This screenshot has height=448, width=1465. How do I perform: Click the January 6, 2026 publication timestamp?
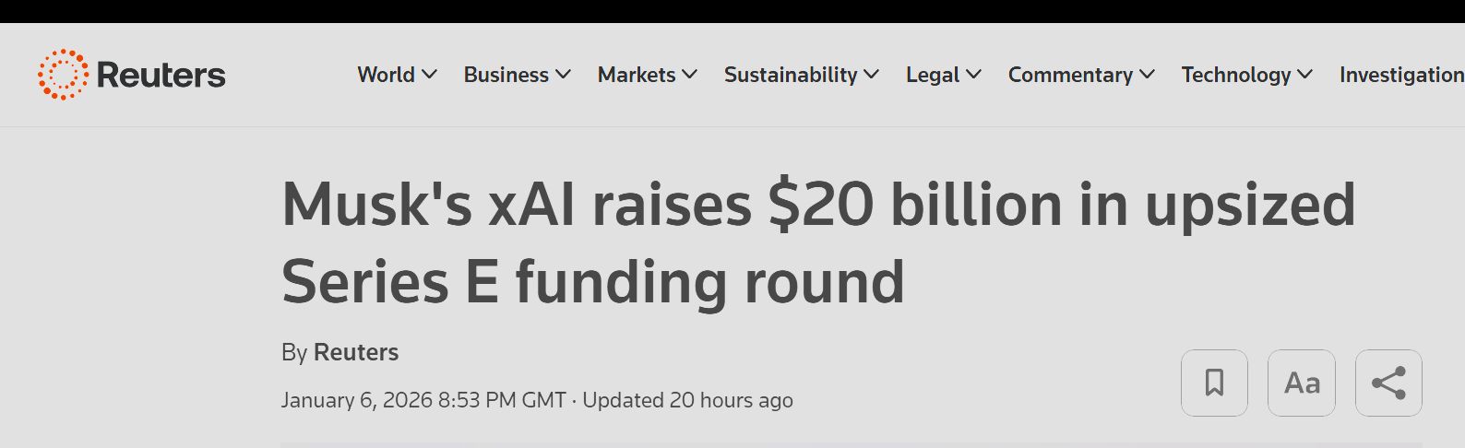pyautogui.click(x=423, y=400)
